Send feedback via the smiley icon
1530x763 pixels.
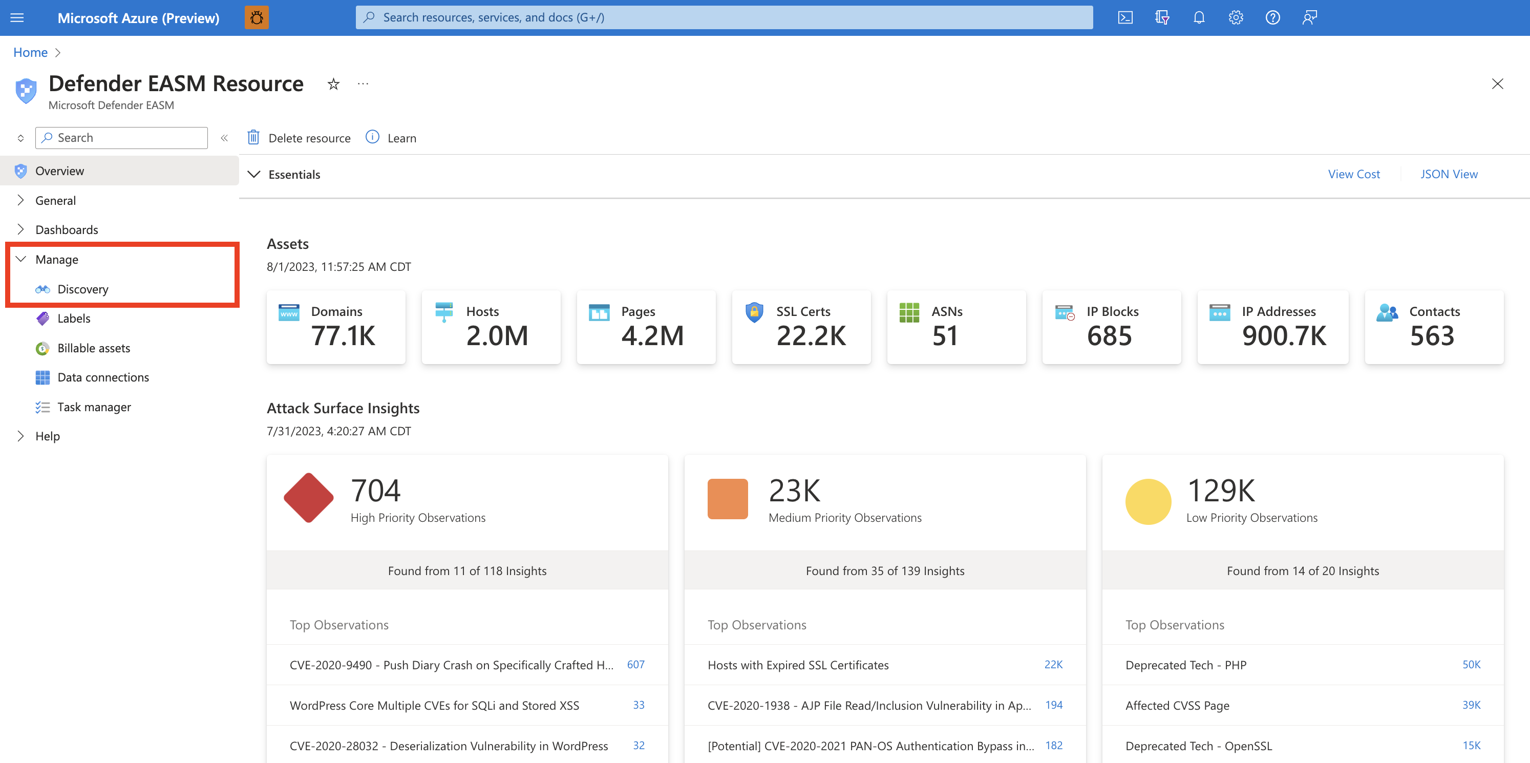point(1309,17)
